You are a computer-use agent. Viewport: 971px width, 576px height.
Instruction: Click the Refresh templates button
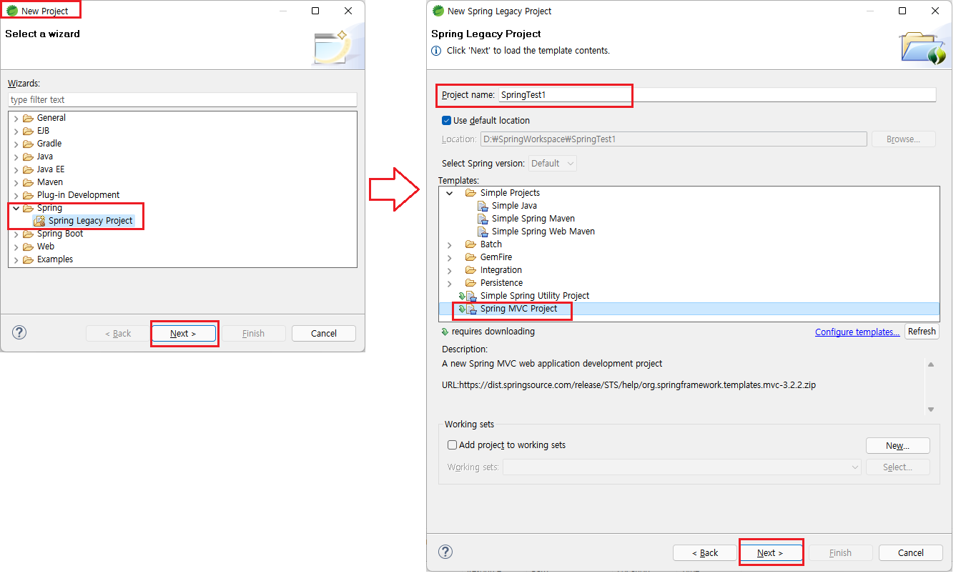click(x=922, y=332)
